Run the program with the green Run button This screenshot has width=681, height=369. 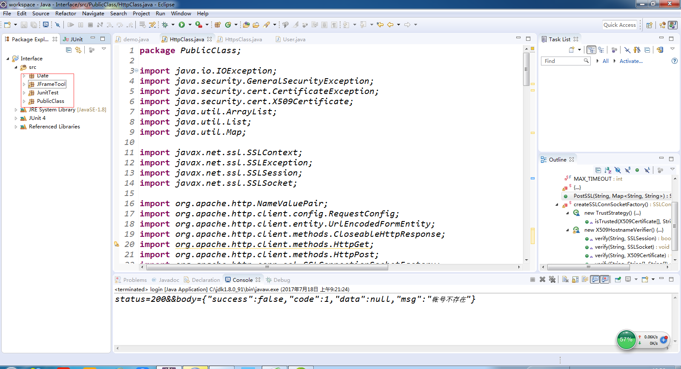pos(182,25)
